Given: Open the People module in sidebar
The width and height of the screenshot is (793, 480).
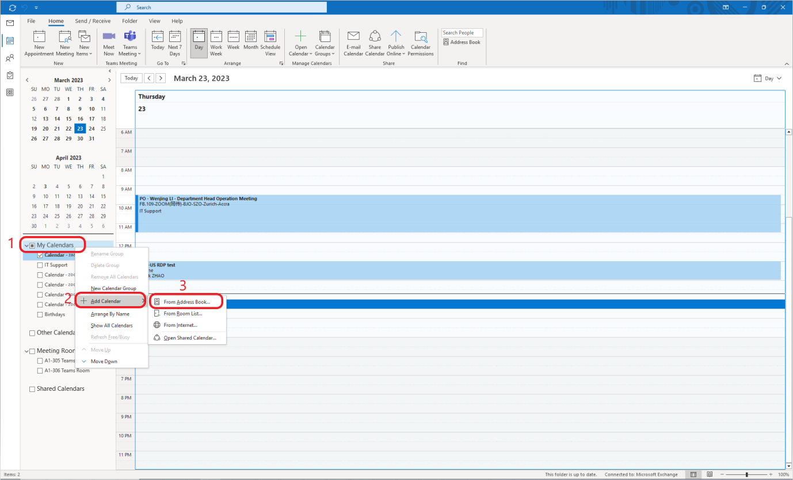Looking at the screenshot, I should click(10, 58).
